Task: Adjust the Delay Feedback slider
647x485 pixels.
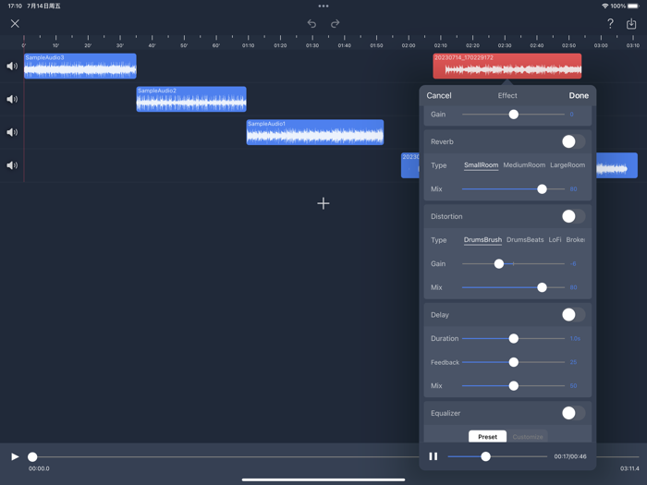Action: [x=513, y=362]
